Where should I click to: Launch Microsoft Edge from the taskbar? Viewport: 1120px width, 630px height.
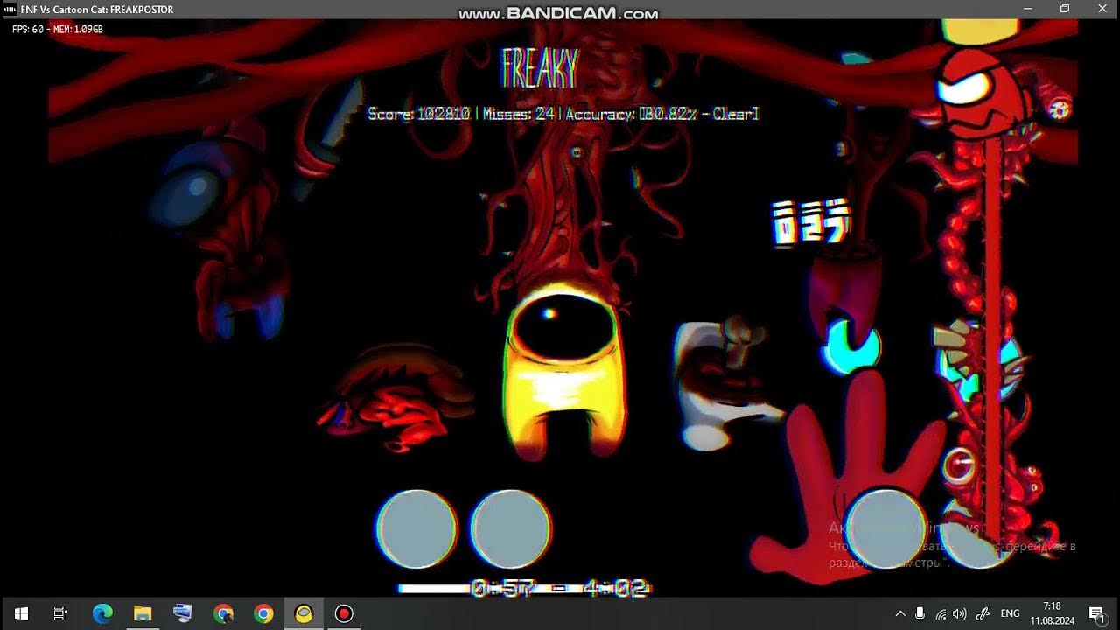(x=102, y=613)
